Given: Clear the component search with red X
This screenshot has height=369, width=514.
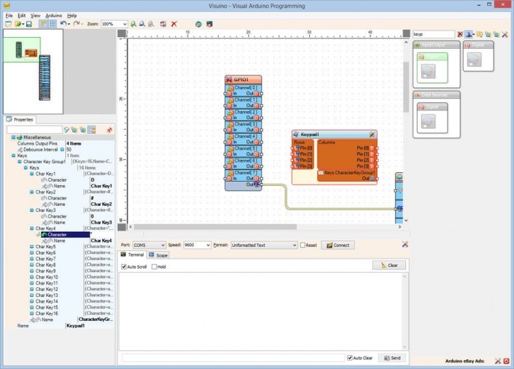Looking at the screenshot, I should pos(460,34).
